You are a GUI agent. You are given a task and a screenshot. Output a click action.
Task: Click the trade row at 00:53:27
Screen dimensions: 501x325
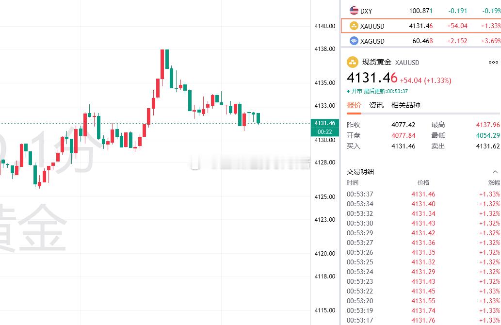423,243
